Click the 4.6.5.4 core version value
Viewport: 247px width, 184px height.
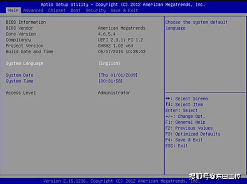[x=107, y=34]
